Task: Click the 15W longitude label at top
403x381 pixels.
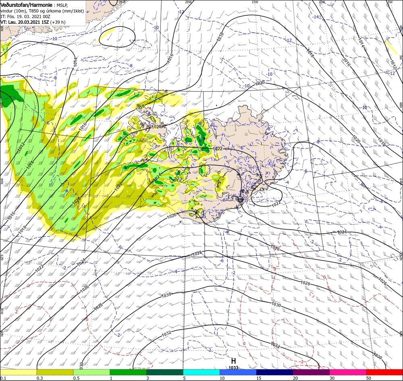Action: (255, 2)
